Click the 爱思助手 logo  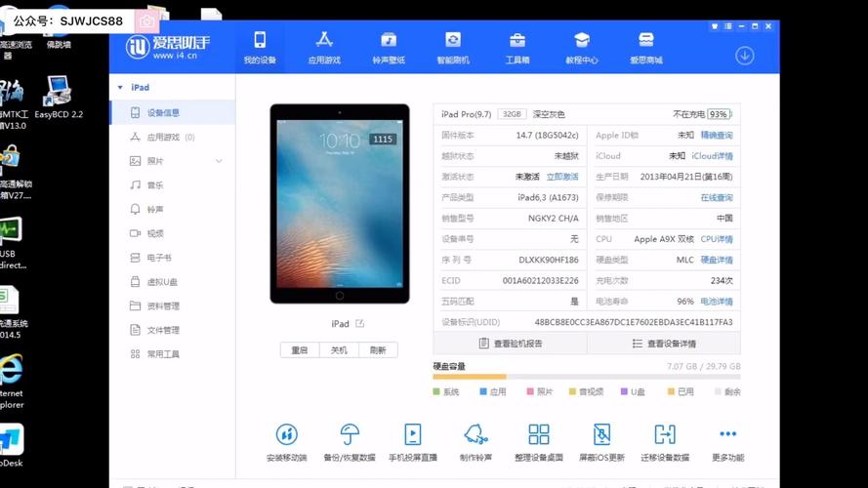click(168, 47)
